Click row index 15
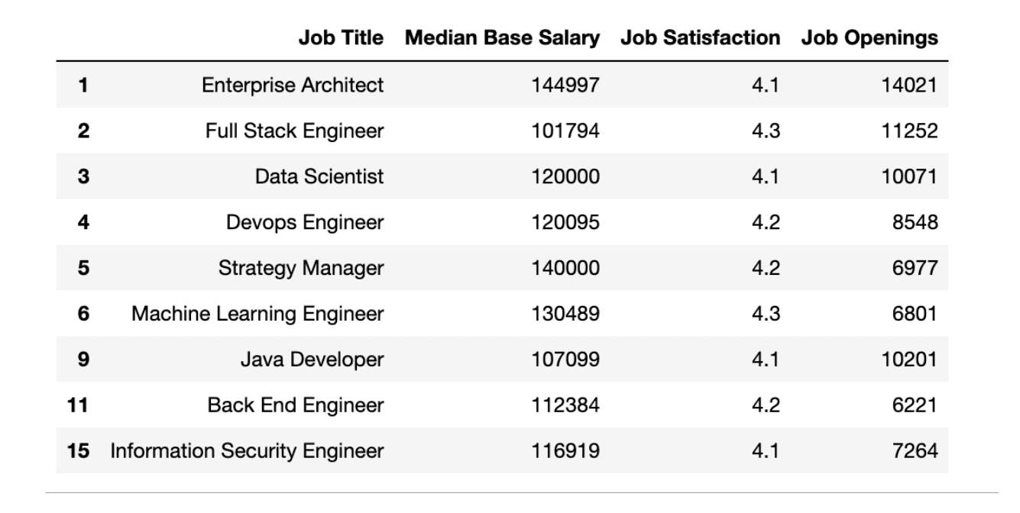This screenshot has width=1020, height=513. 78,451
